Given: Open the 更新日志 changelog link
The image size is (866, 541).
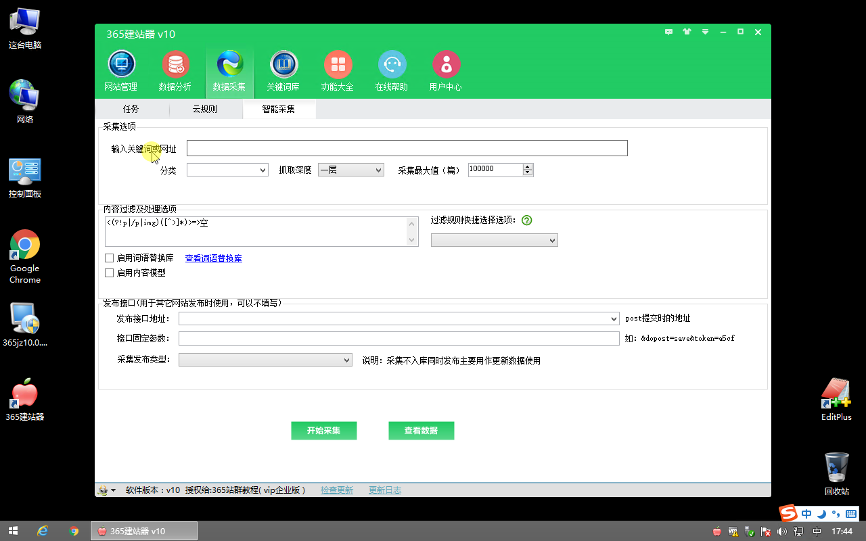Looking at the screenshot, I should point(385,490).
